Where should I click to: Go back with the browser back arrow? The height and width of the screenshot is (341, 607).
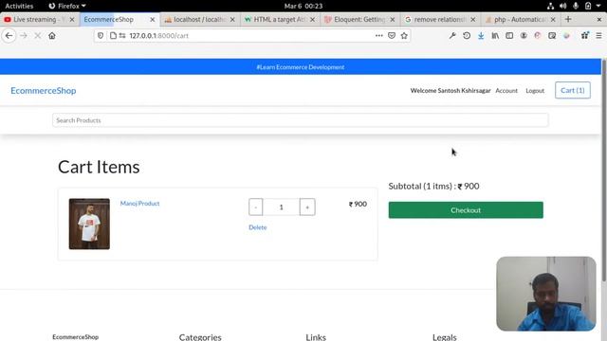point(9,36)
